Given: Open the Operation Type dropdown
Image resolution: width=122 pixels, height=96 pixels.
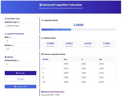Looking at the screenshot, I should click(x=21, y=26).
